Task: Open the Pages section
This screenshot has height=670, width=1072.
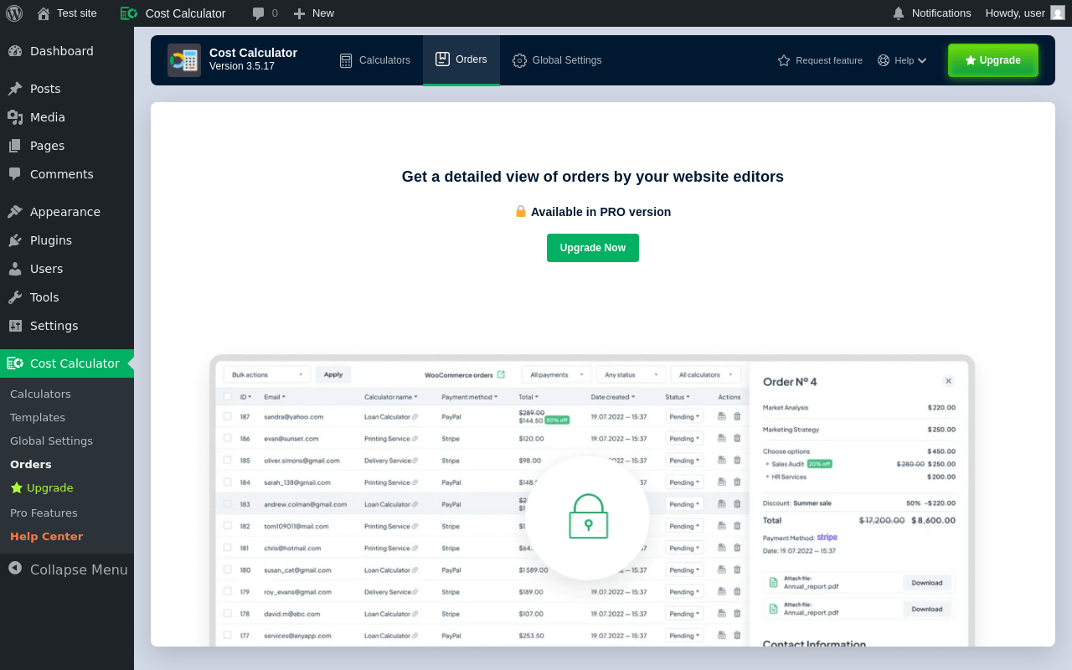Action: [67, 146]
